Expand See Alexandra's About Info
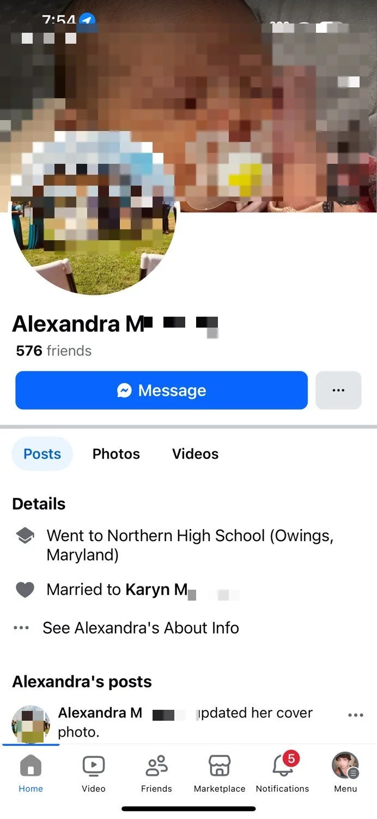 141,628
